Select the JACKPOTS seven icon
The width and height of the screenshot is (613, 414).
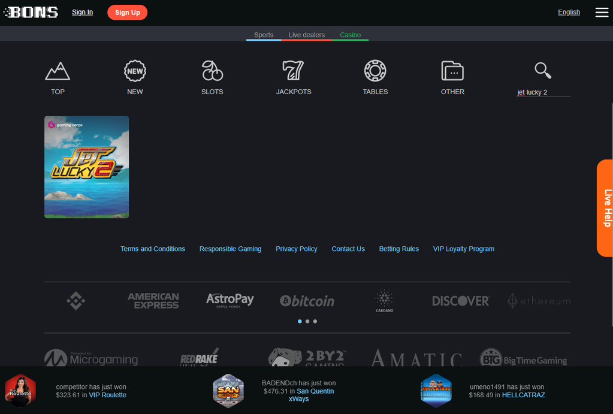pyautogui.click(x=293, y=70)
